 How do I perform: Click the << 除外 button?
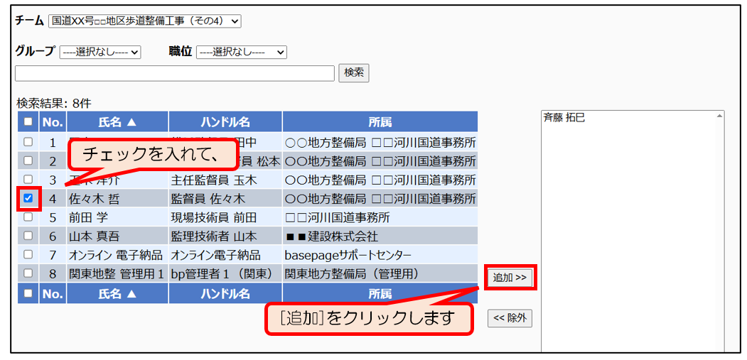tap(510, 318)
